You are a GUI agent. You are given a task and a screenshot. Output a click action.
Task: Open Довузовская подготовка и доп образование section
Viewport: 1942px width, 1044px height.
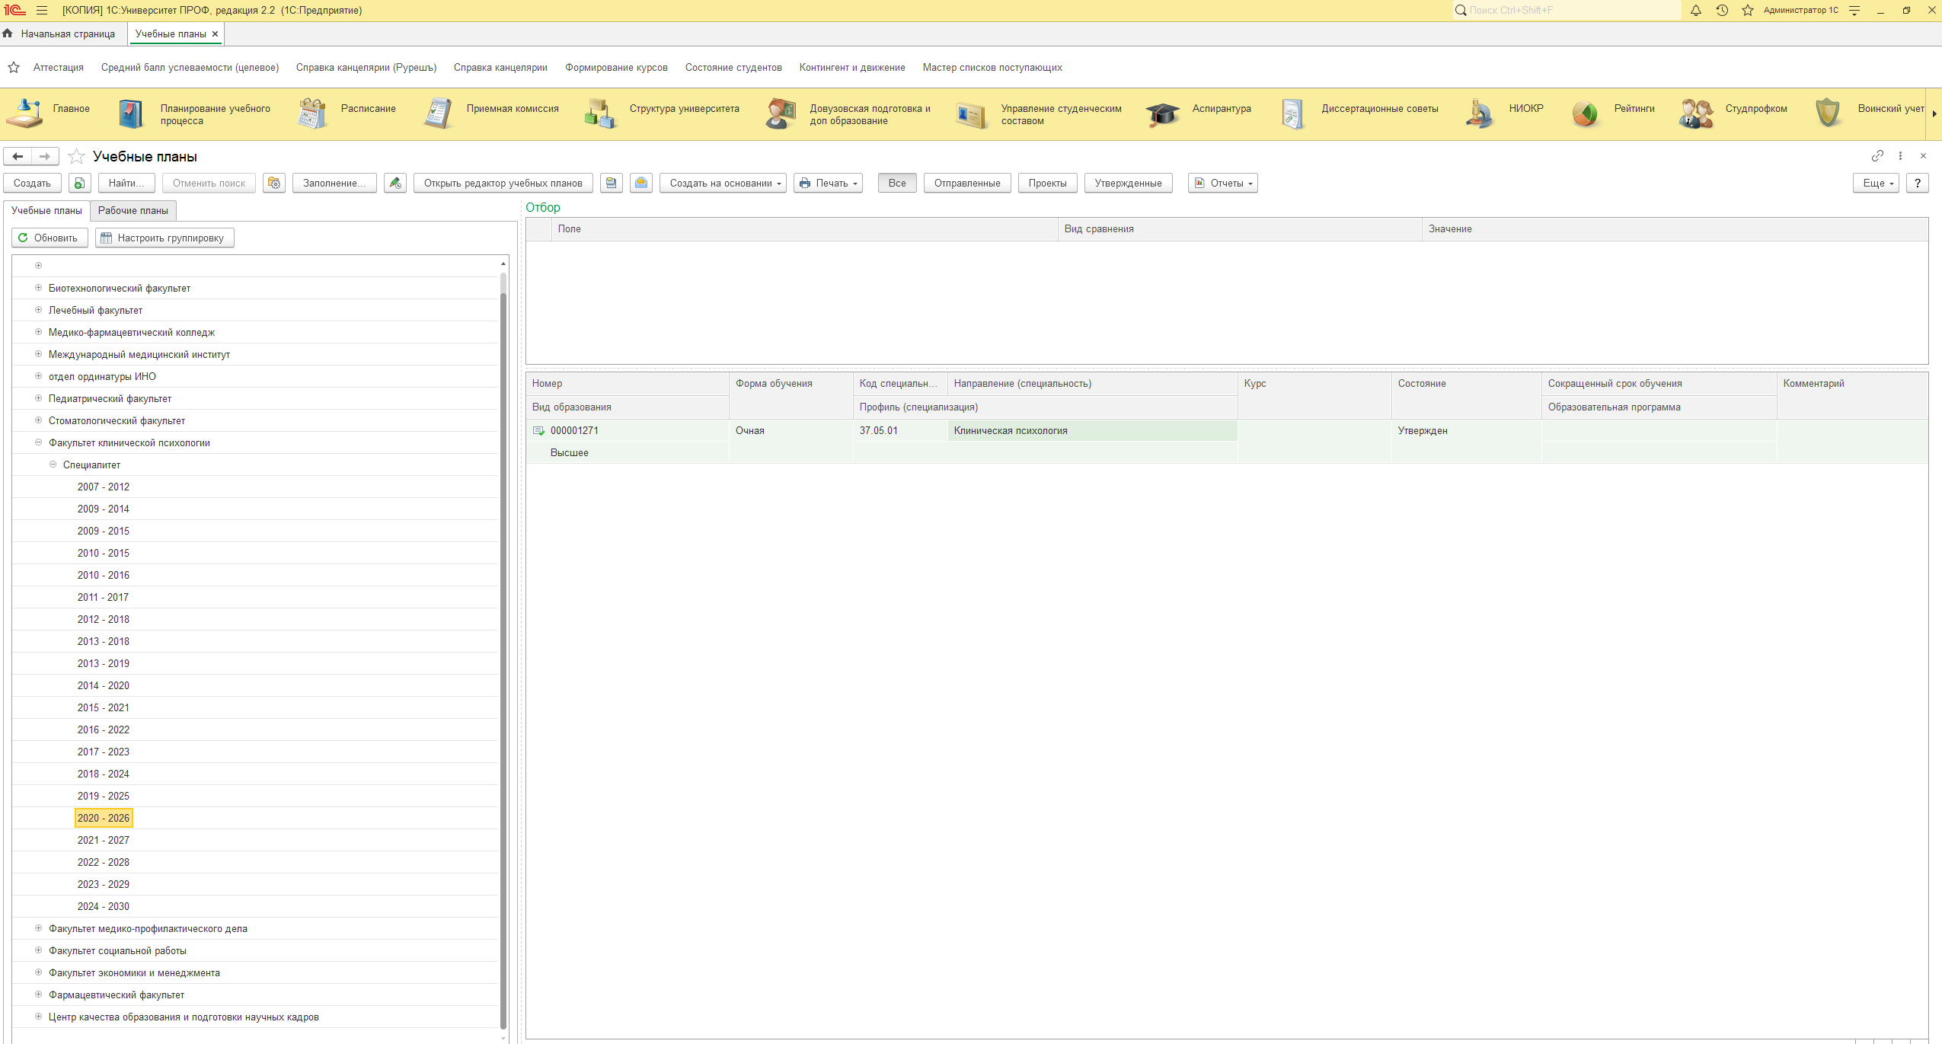[x=849, y=113]
